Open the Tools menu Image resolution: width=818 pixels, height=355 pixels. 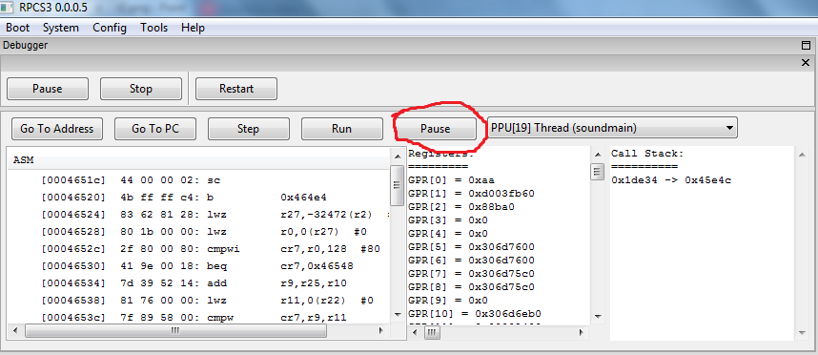coord(153,28)
